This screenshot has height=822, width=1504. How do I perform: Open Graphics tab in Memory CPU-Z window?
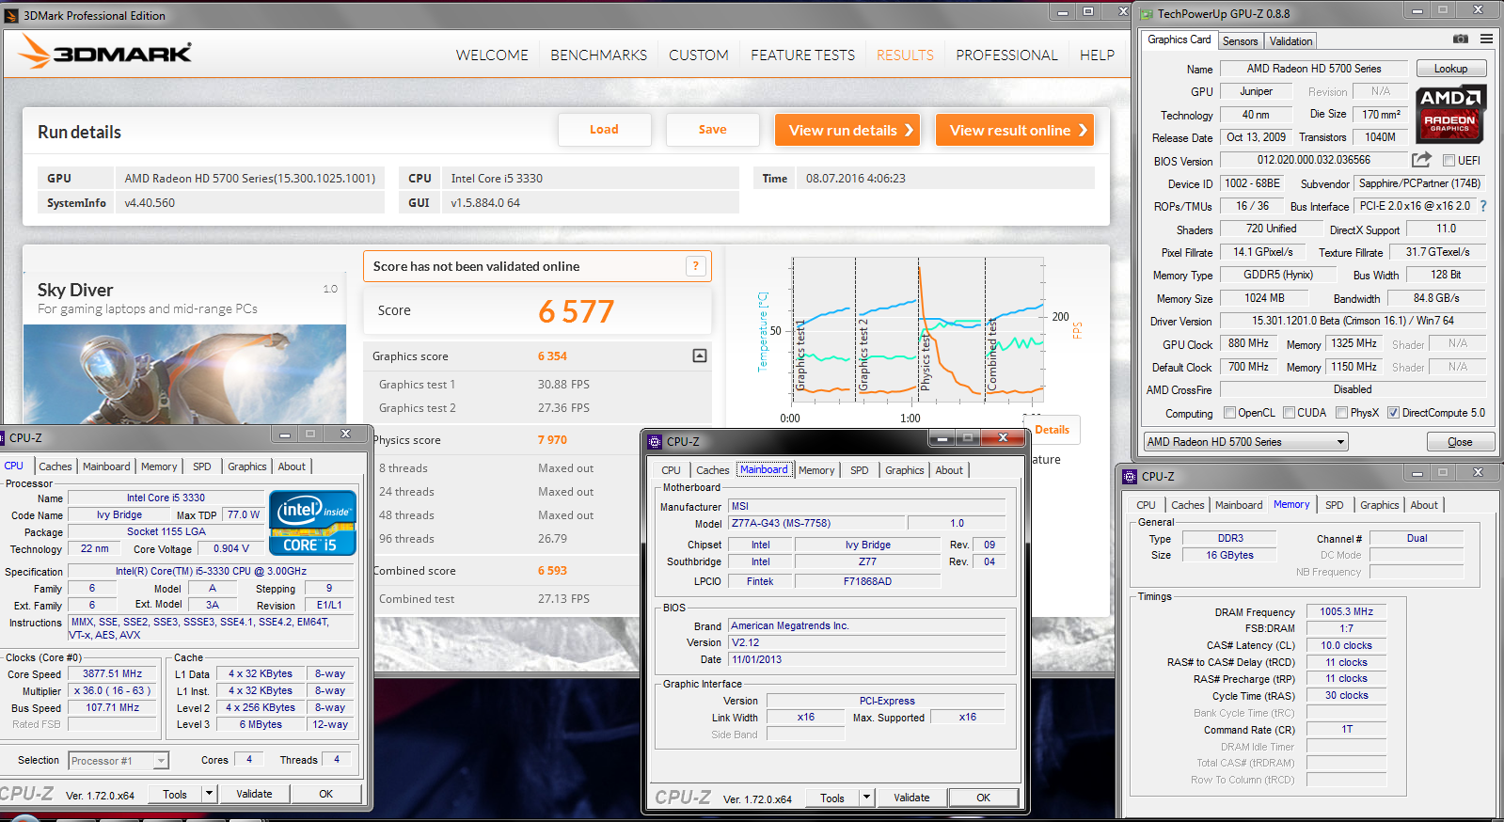(1379, 505)
